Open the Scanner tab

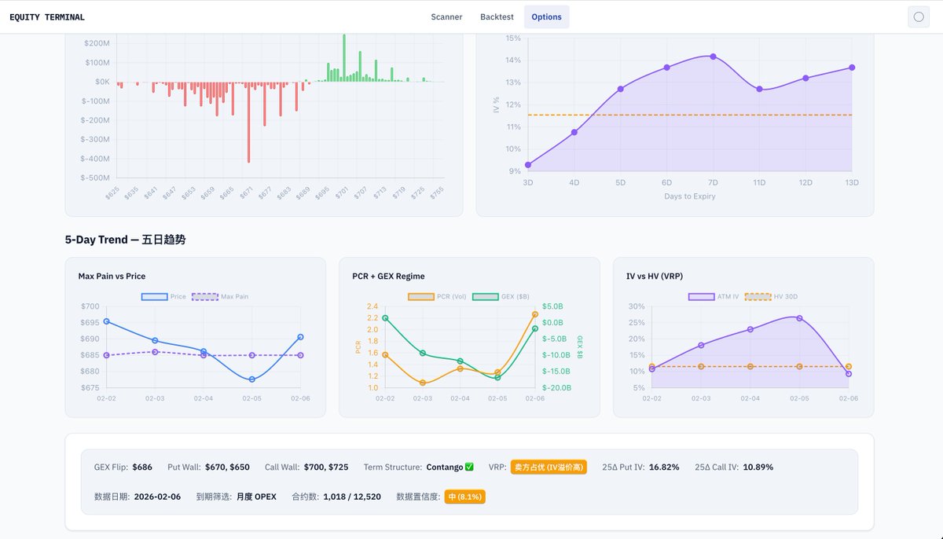(446, 16)
